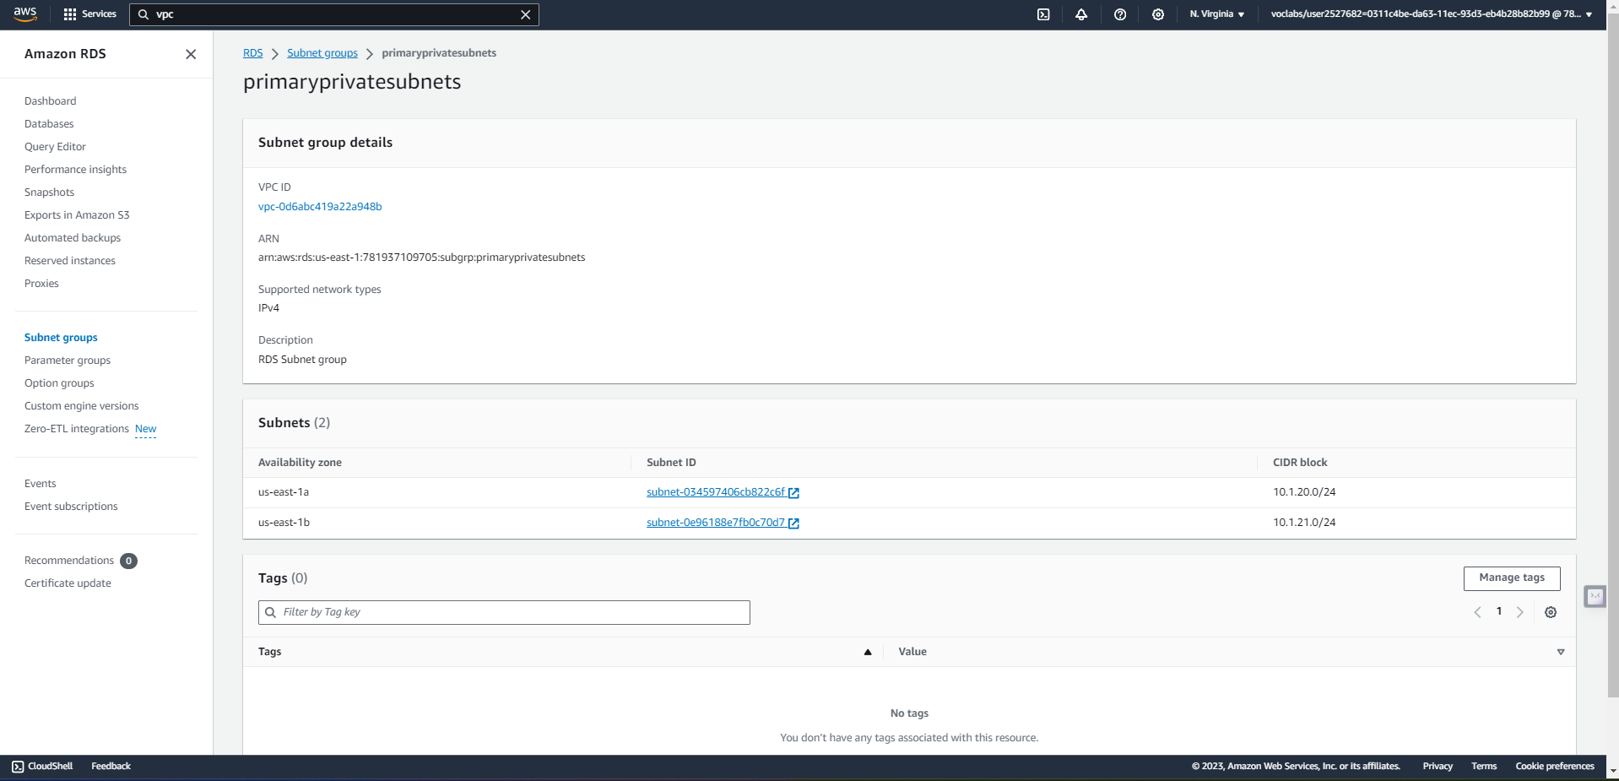Open the settings gear in top bar
The width and height of the screenshot is (1619, 781).
(1158, 14)
